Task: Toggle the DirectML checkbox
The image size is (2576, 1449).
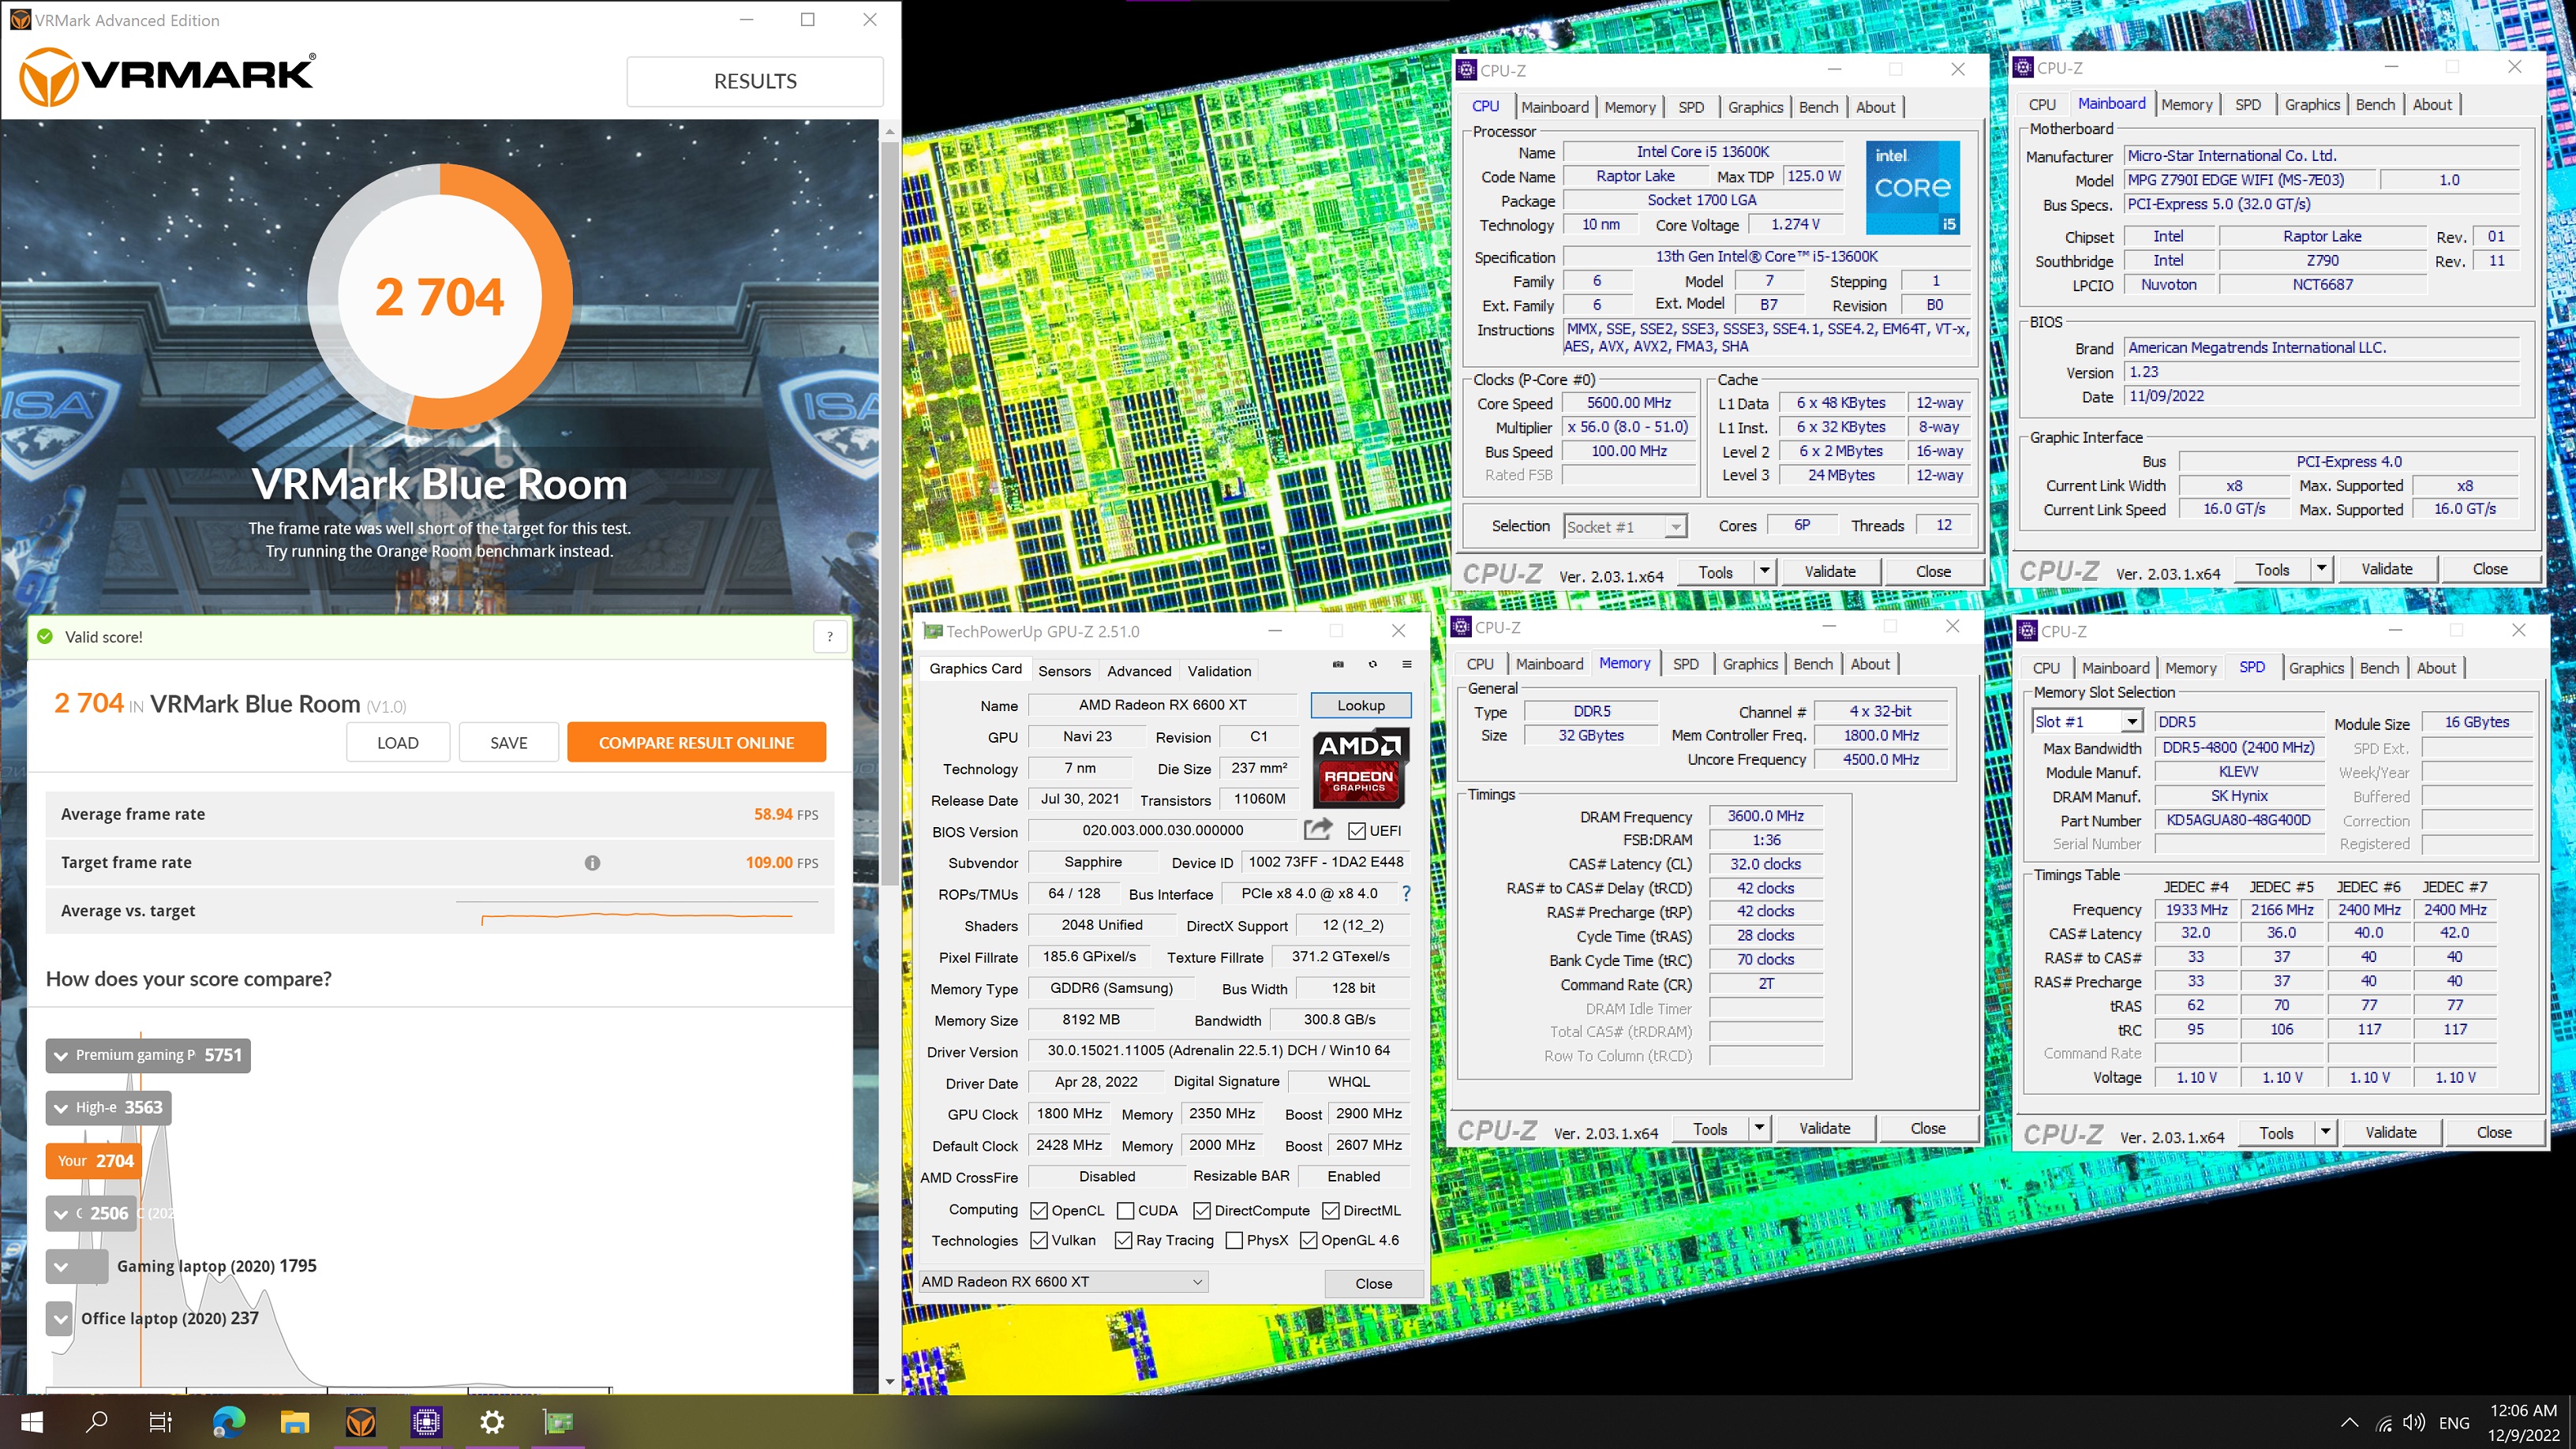Action: click(x=1331, y=1210)
